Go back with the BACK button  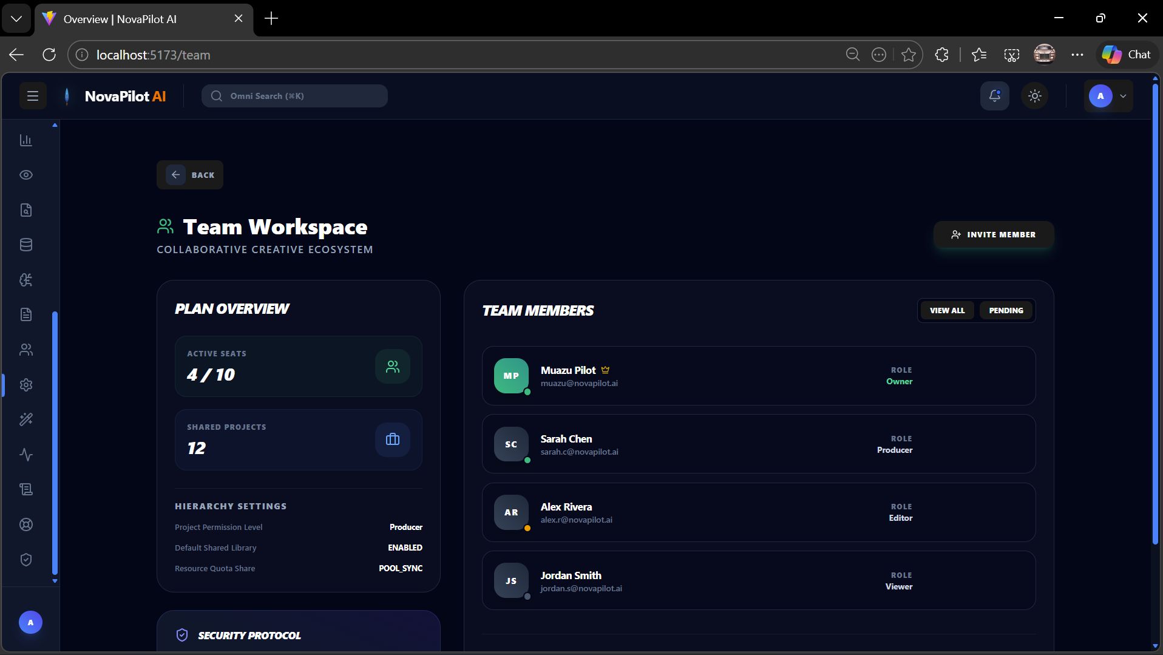point(190,175)
